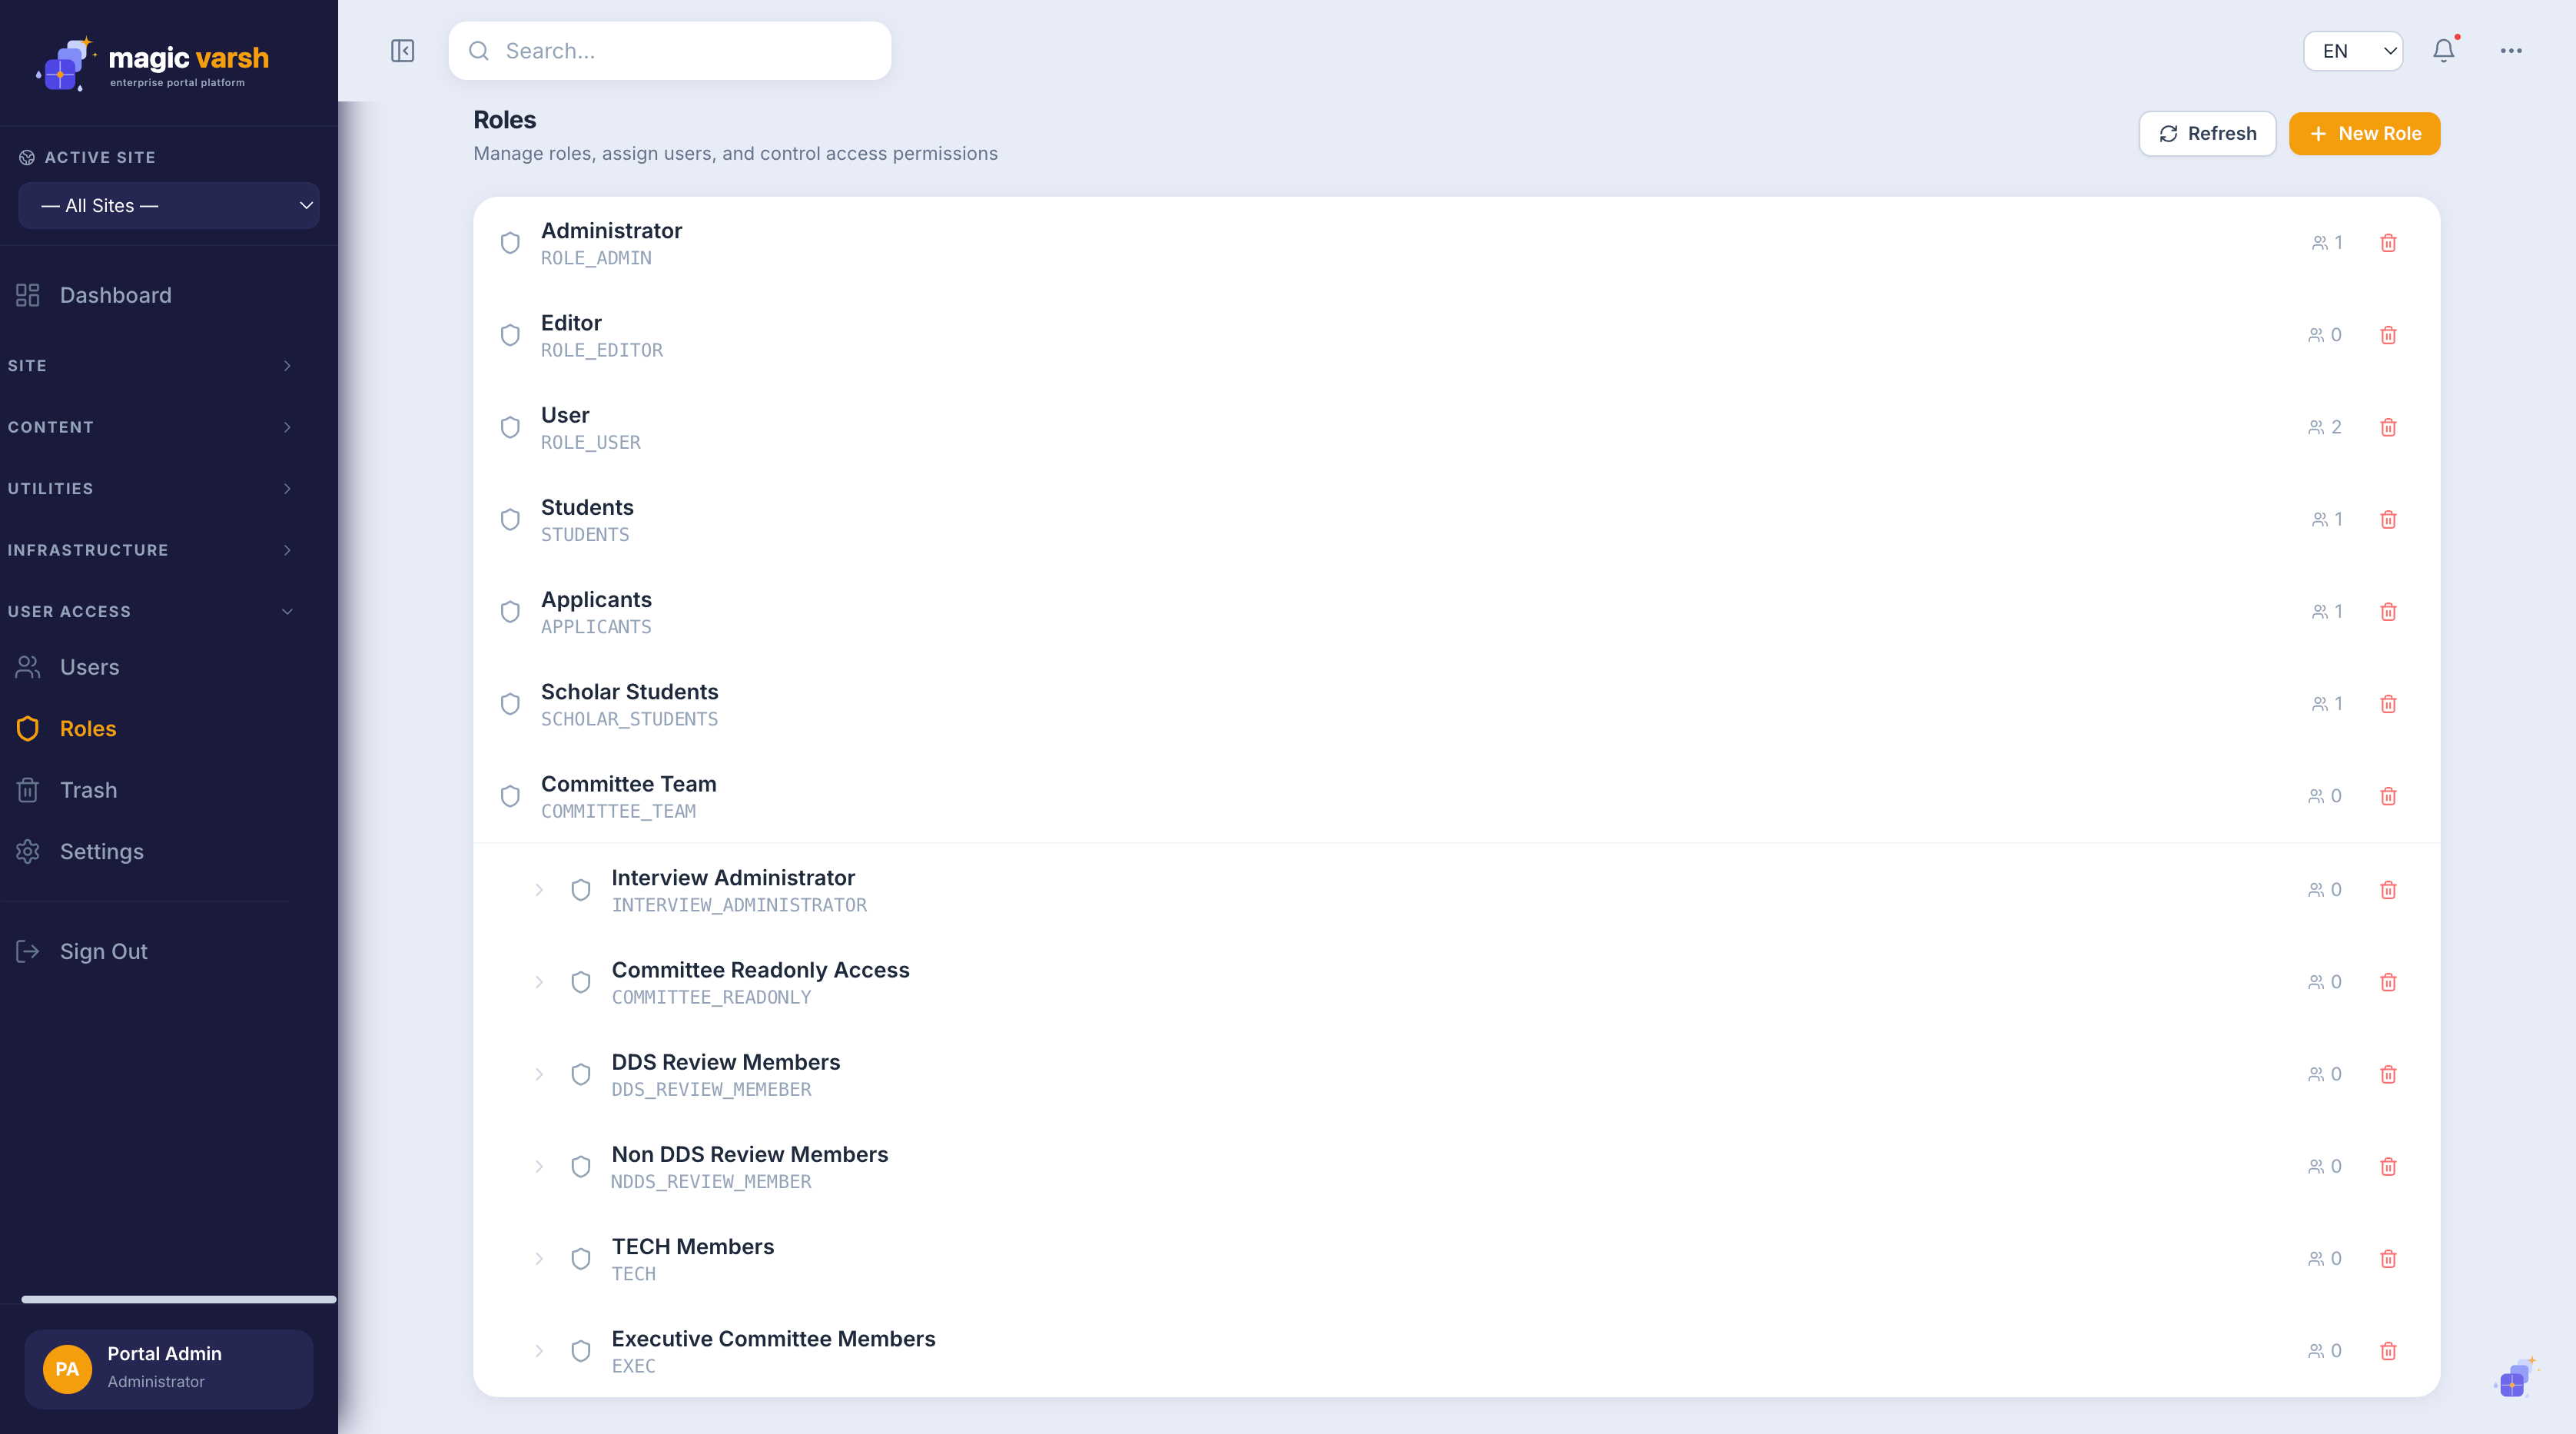
Task: Delete the DDS Review Members role
Action: pos(2388,1074)
